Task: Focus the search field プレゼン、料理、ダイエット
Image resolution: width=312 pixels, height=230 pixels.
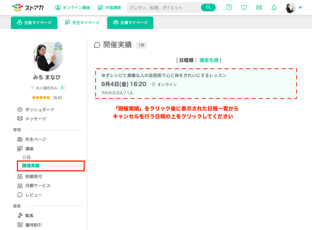Action: [164, 8]
